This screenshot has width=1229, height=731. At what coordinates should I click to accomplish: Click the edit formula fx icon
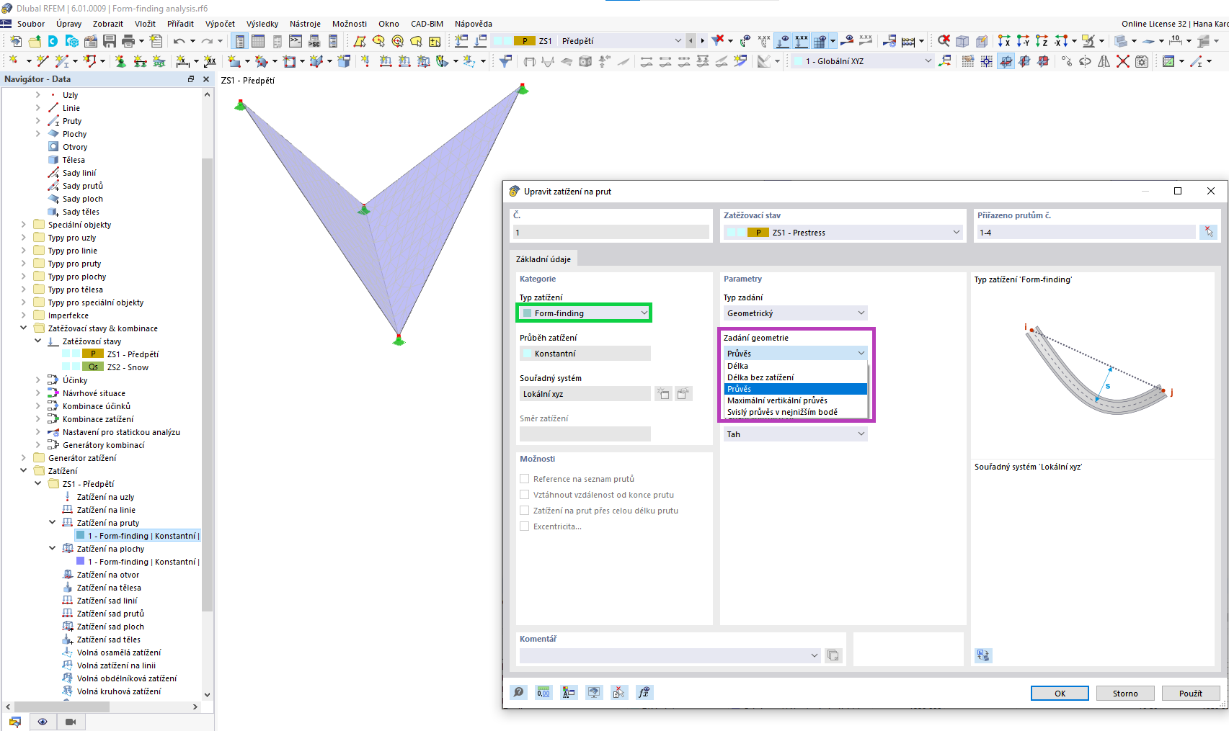tap(645, 692)
